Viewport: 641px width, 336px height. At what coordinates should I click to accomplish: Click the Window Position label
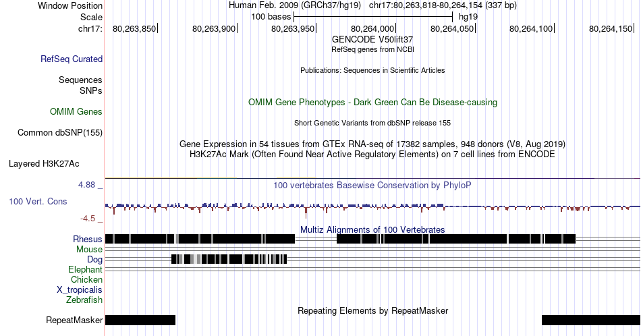click(70, 5)
